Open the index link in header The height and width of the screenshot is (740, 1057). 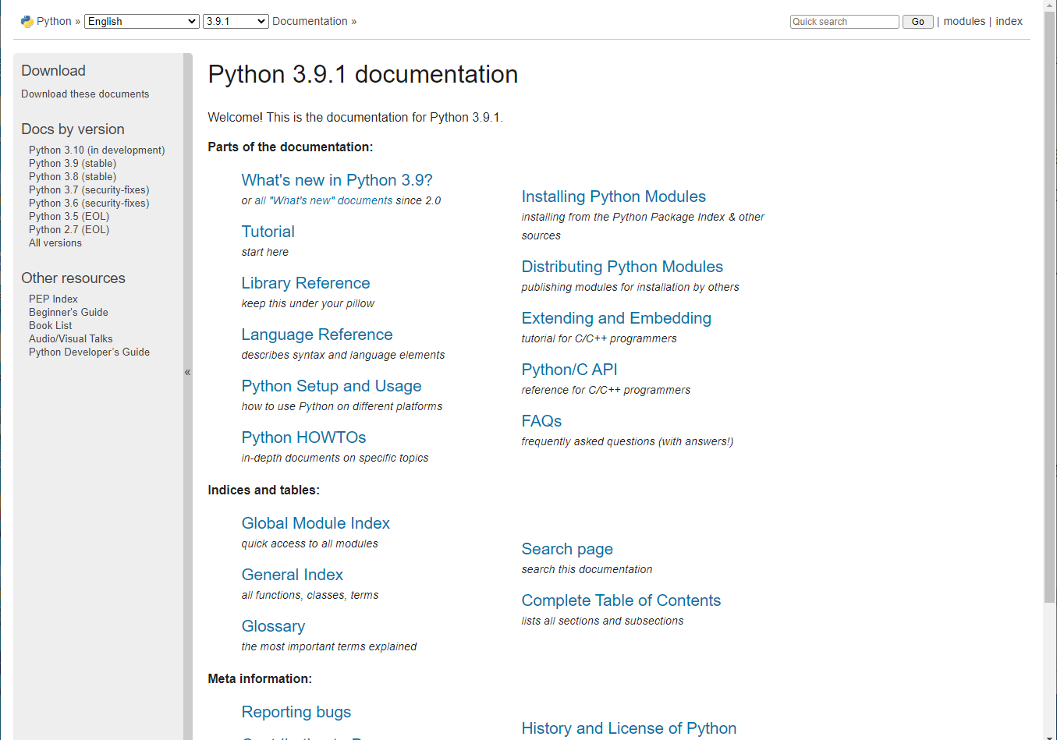click(x=1009, y=22)
